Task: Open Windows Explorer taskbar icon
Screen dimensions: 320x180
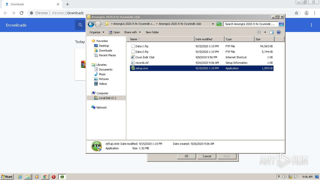Action: pyautogui.click(x=28, y=177)
